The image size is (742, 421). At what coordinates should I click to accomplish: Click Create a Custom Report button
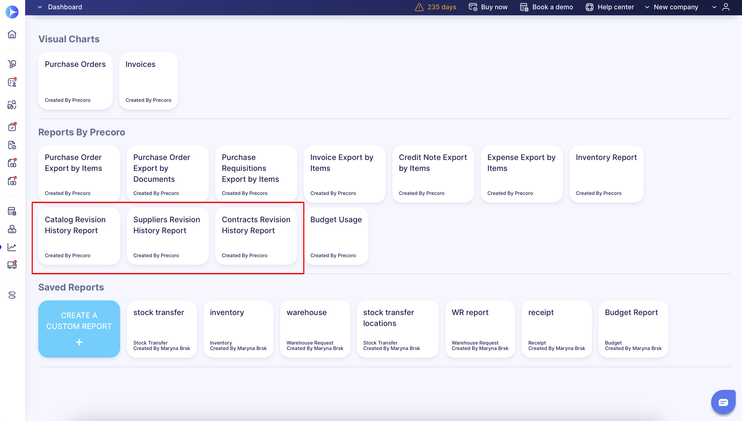point(79,329)
